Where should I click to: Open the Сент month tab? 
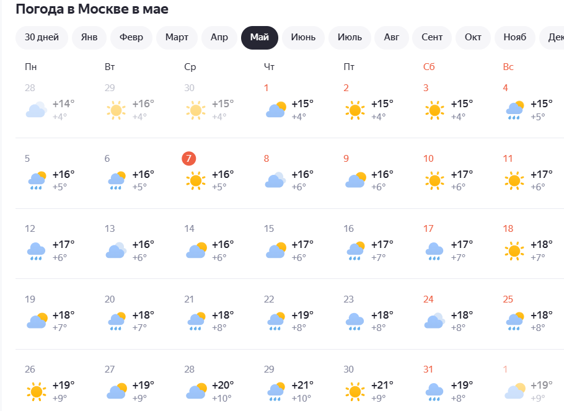432,37
